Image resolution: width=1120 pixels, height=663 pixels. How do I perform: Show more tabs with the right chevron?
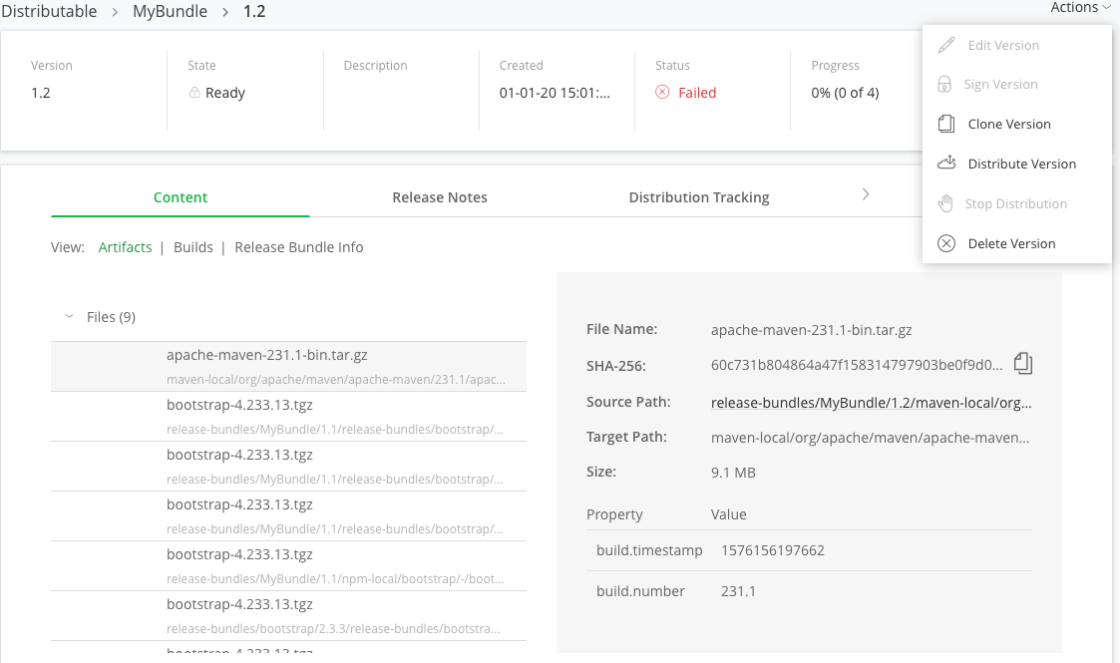click(x=866, y=194)
